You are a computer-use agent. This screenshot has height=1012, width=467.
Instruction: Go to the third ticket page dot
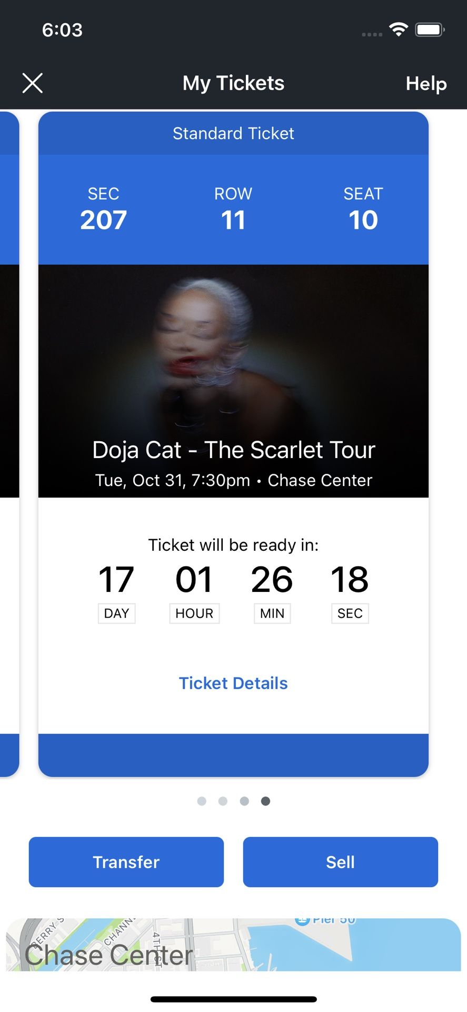(x=244, y=801)
